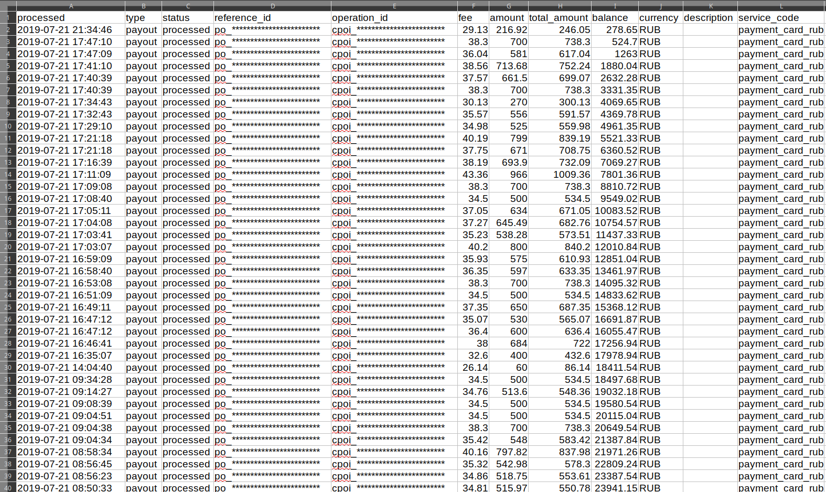Select total_amount cell 432.6

click(560, 356)
